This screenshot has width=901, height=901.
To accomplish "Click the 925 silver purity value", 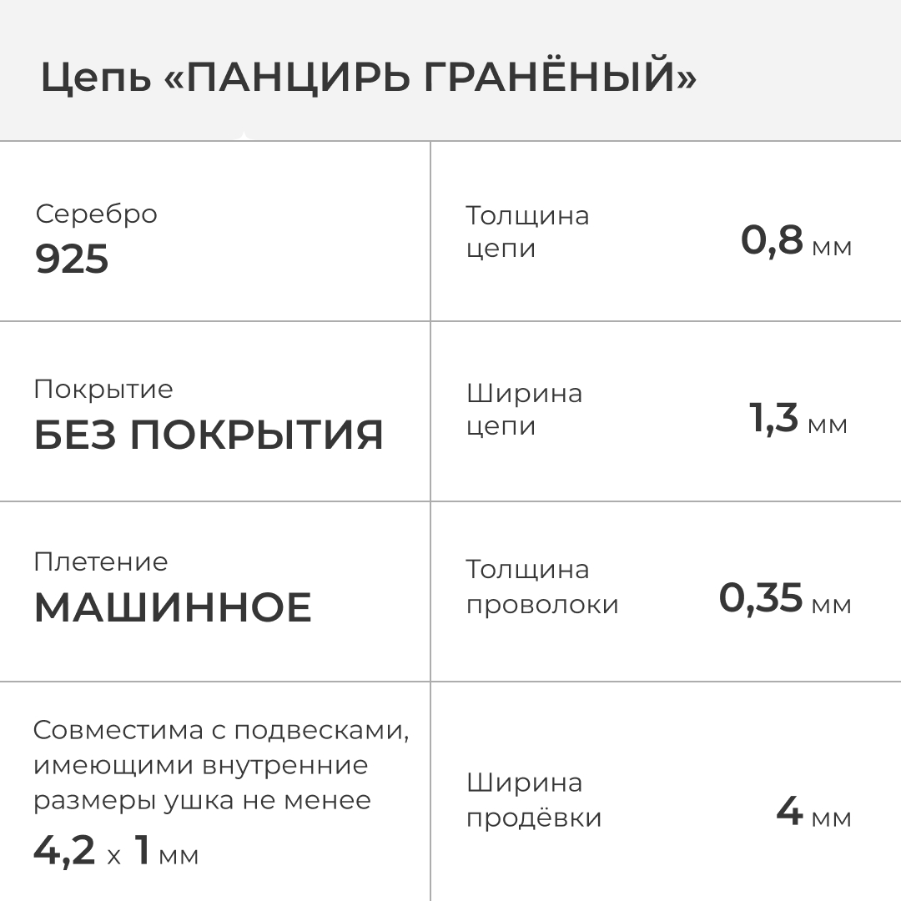I will pos(72,259).
